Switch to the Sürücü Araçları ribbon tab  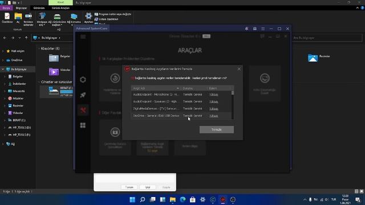pos(60,8)
